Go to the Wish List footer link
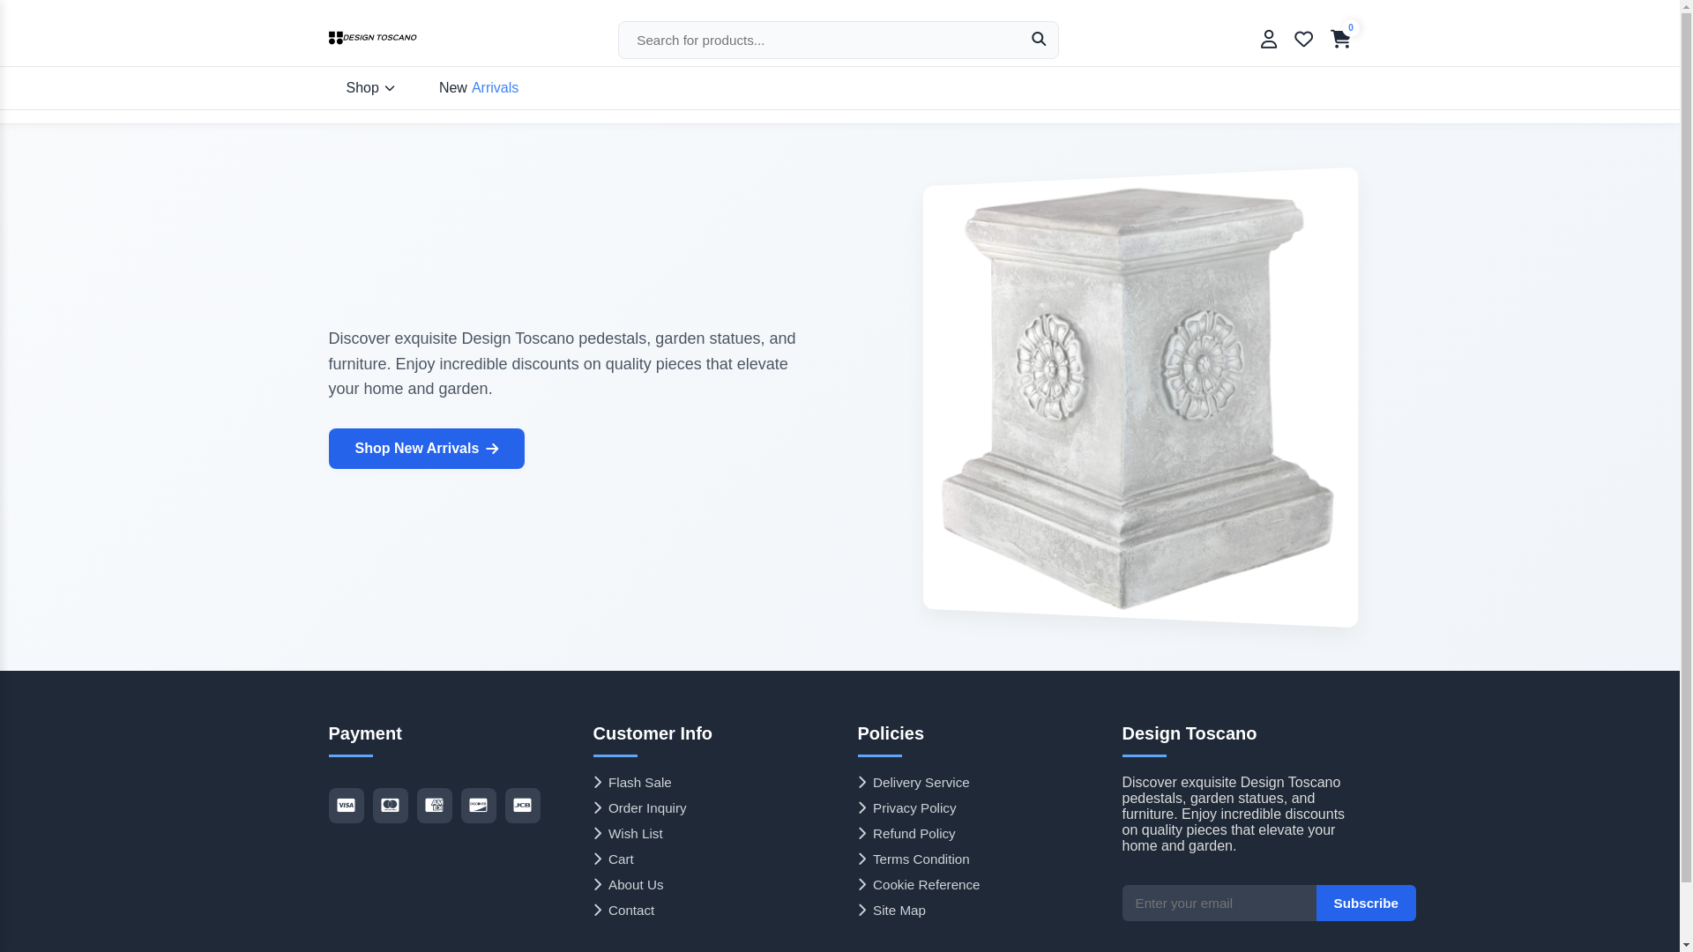Image resolution: width=1693 pixels, height=952 pixels. pos(628,834)
